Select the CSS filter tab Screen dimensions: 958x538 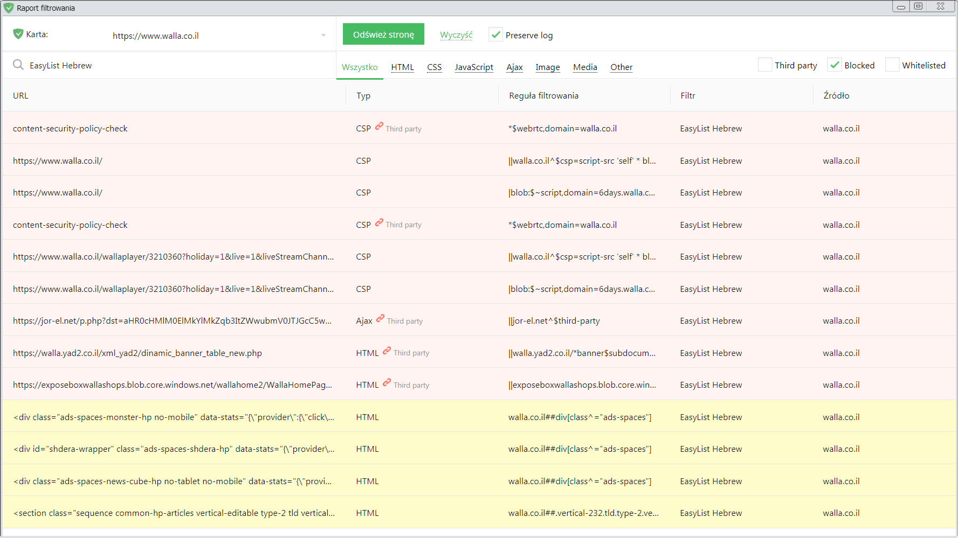pos(434,67)
